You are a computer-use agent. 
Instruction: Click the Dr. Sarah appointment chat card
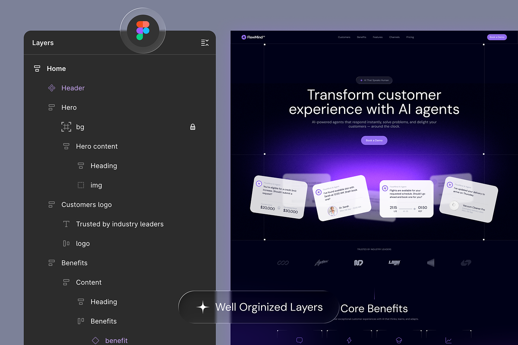pos(342,198)
